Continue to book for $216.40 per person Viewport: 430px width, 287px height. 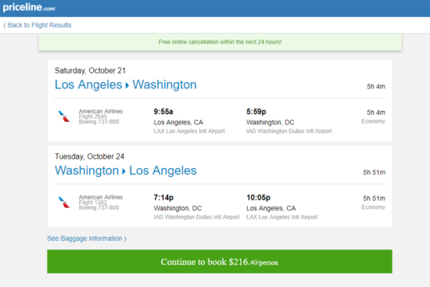click(220, 261)
